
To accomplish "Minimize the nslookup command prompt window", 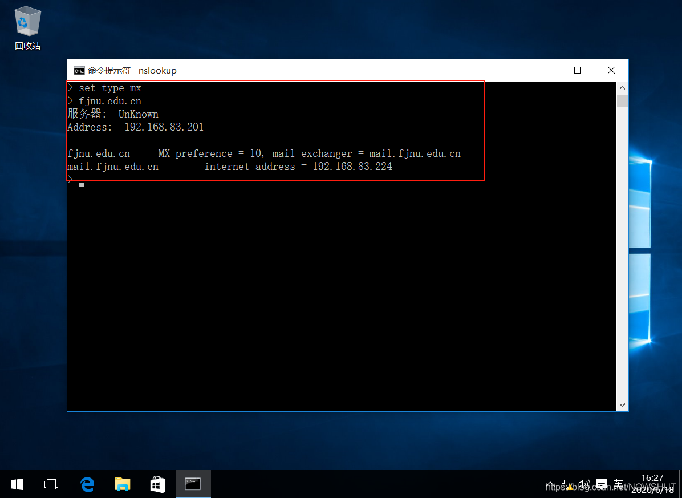I will [544, 70].
